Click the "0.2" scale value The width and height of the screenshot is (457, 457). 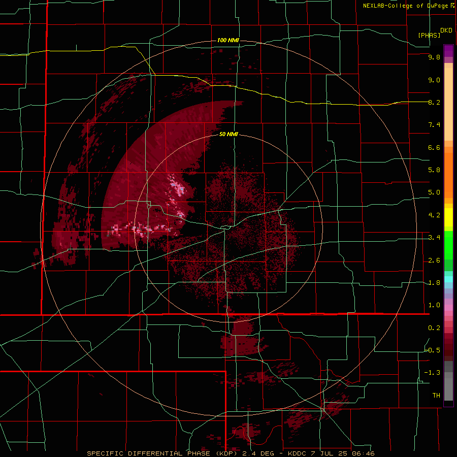pyautogui.click(x=434, y=328)
